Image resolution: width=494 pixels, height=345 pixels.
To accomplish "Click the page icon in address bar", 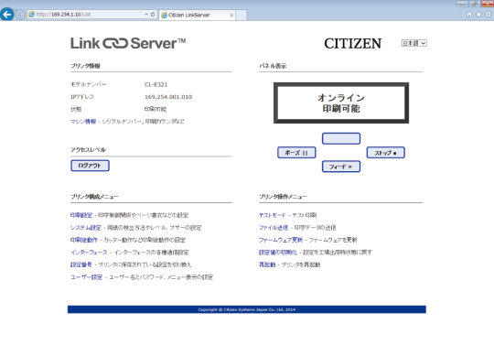I will 31,15.
